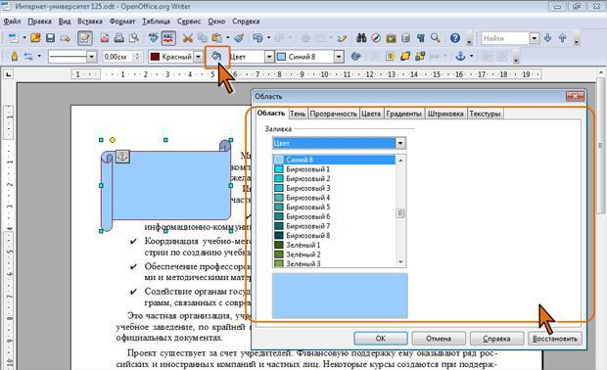Click the line width 0,00см field
The image size is (607, 370).
117,57
